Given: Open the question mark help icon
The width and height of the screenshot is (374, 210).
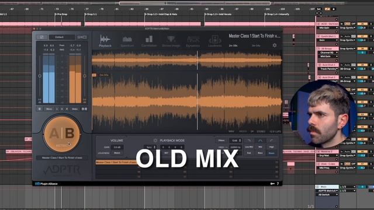Looking at the screenshot, I should 278,184.
